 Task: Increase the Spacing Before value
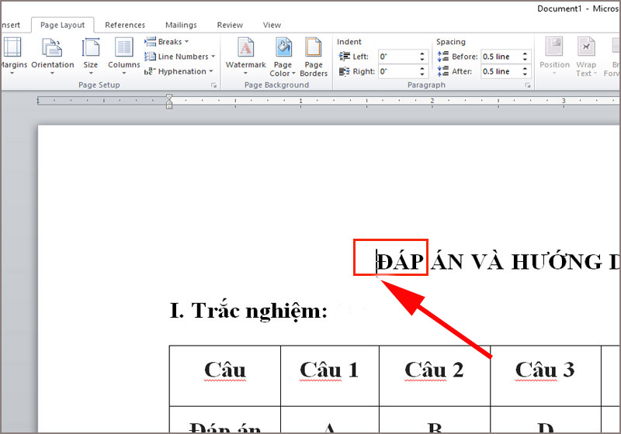pyautogui.click(x=525, y=53)
